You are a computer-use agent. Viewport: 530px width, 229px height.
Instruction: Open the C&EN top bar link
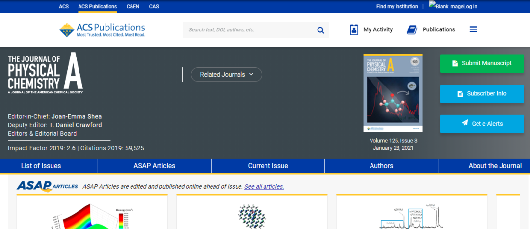click(x=133, y=6)
